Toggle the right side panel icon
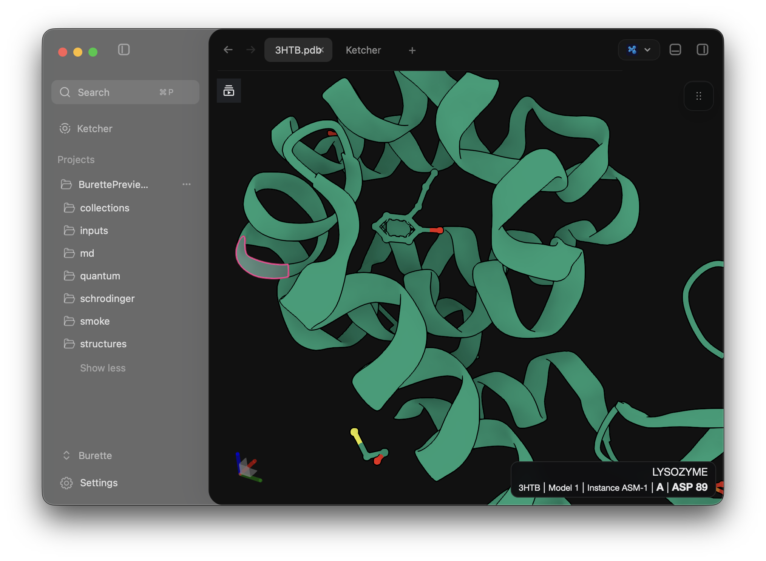Screen dimensions: 766x561 tap(703, 50)
